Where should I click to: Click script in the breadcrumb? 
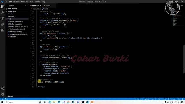pyautogui.click(x=46, y=9)
